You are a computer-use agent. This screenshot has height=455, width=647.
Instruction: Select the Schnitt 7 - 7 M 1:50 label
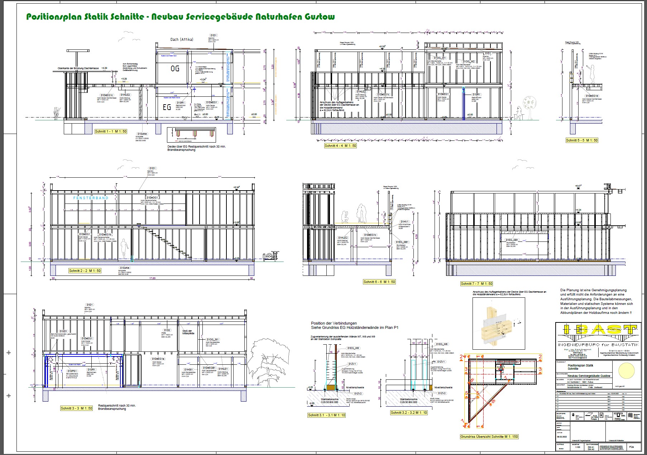[476, 283]
